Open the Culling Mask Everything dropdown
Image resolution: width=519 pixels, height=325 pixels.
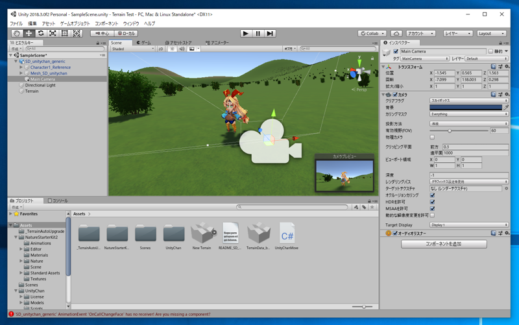click(468, 114)
